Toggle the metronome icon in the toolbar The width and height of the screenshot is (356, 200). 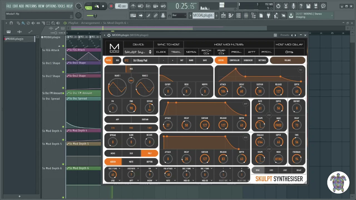(133, 6)
